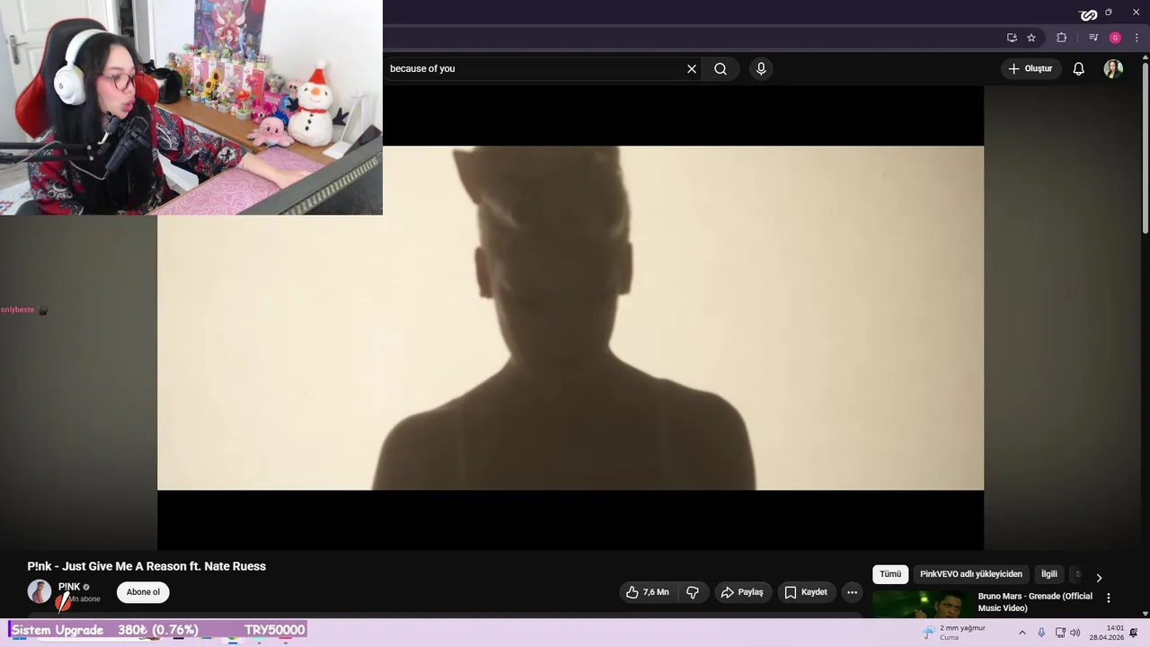The image size is (1150, 647).
Task: Show hidden system tray icons chevron
Action: click(1022, 633)
